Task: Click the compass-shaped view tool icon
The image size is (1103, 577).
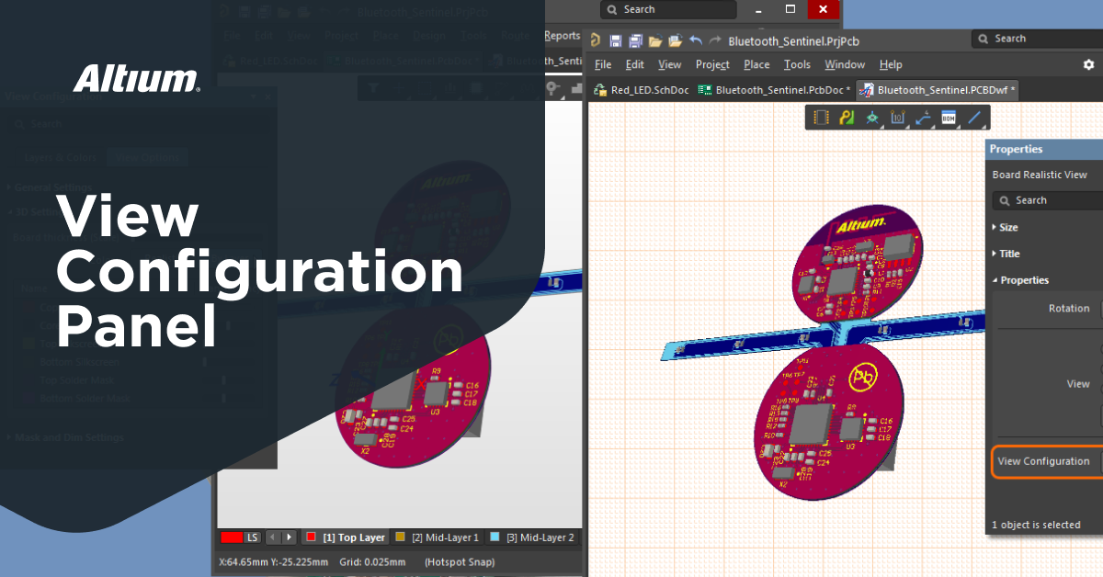Action: [871, 117]
